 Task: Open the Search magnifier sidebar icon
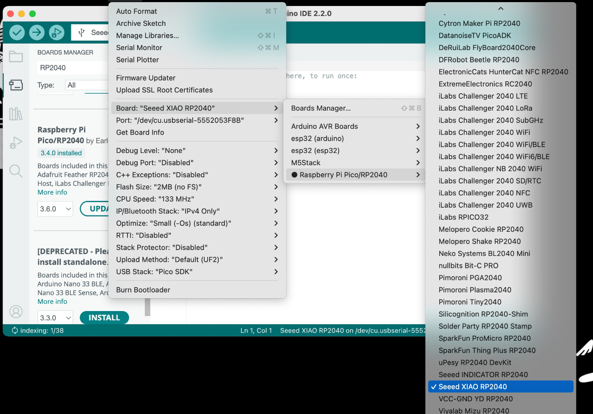tap(16, 171)
